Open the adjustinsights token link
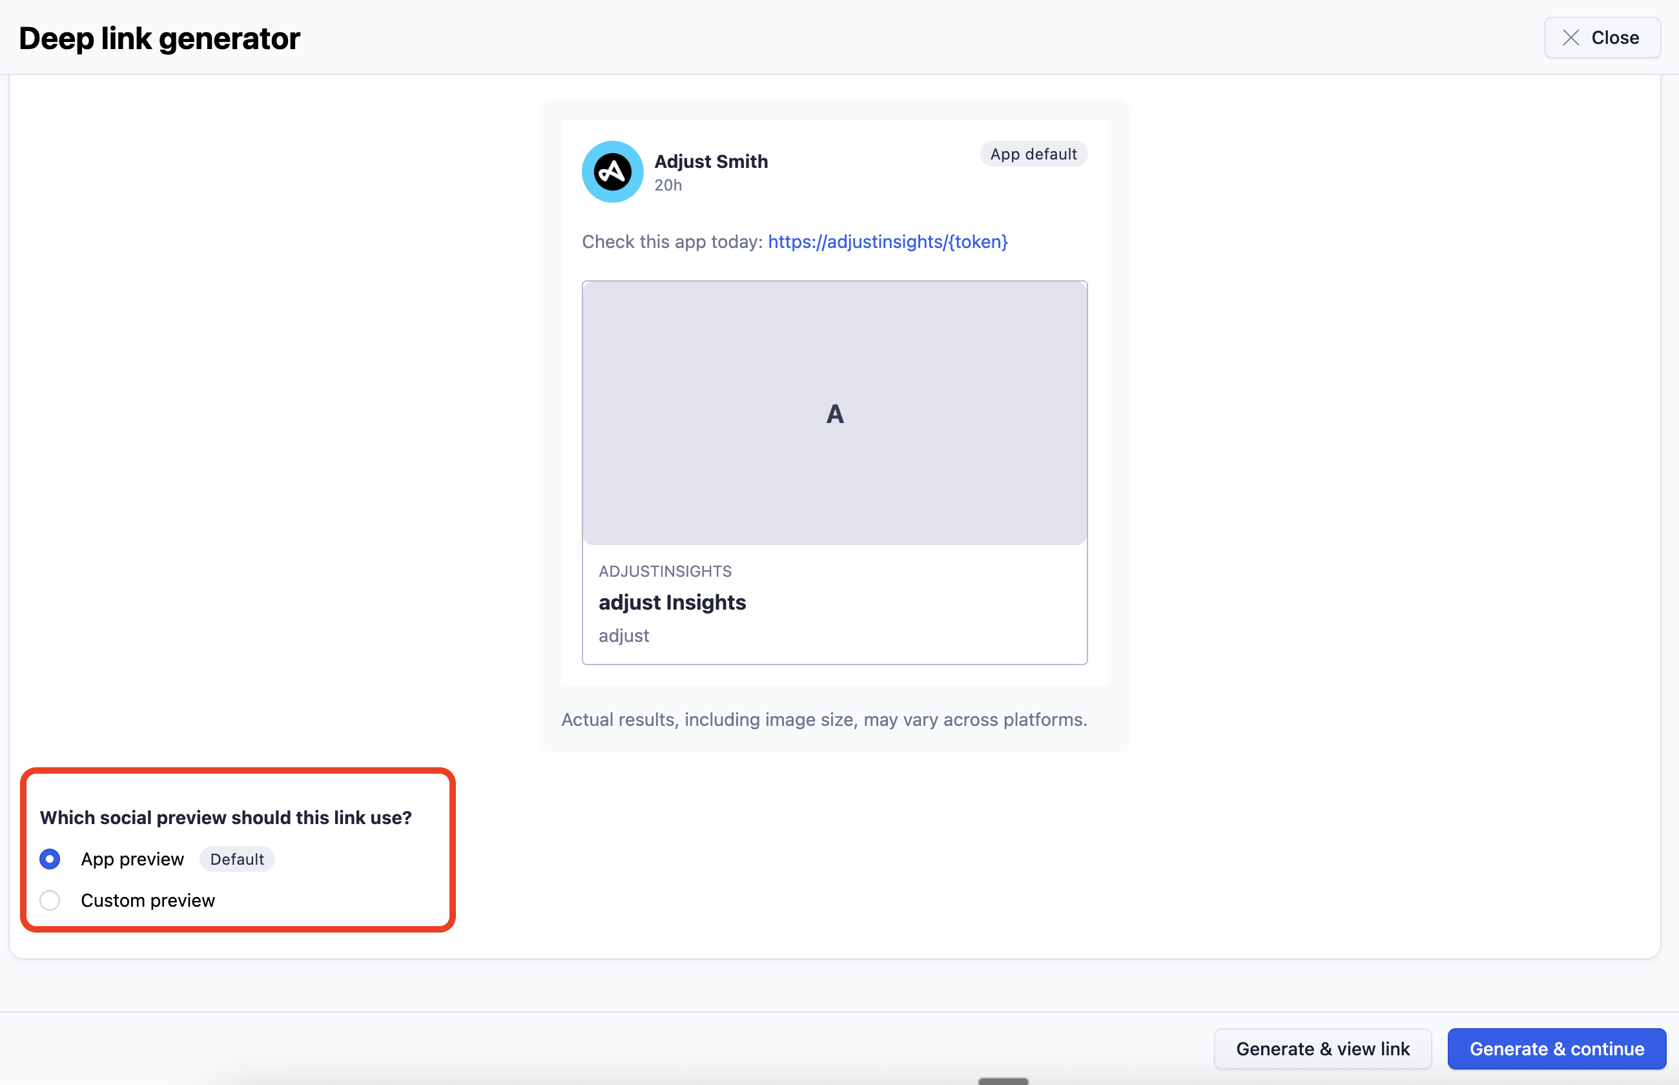This screenshot has height=1085, width=1679. tap(887, 242)
